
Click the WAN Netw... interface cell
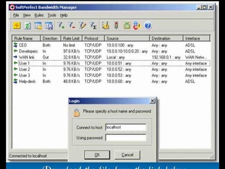click(x=196, y=57)
